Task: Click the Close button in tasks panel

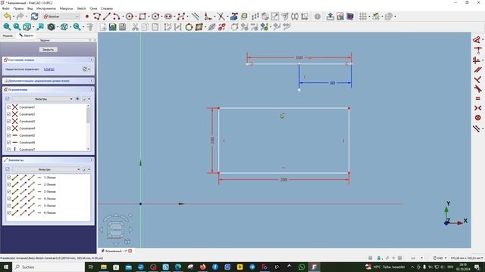Action: point(48,49)
